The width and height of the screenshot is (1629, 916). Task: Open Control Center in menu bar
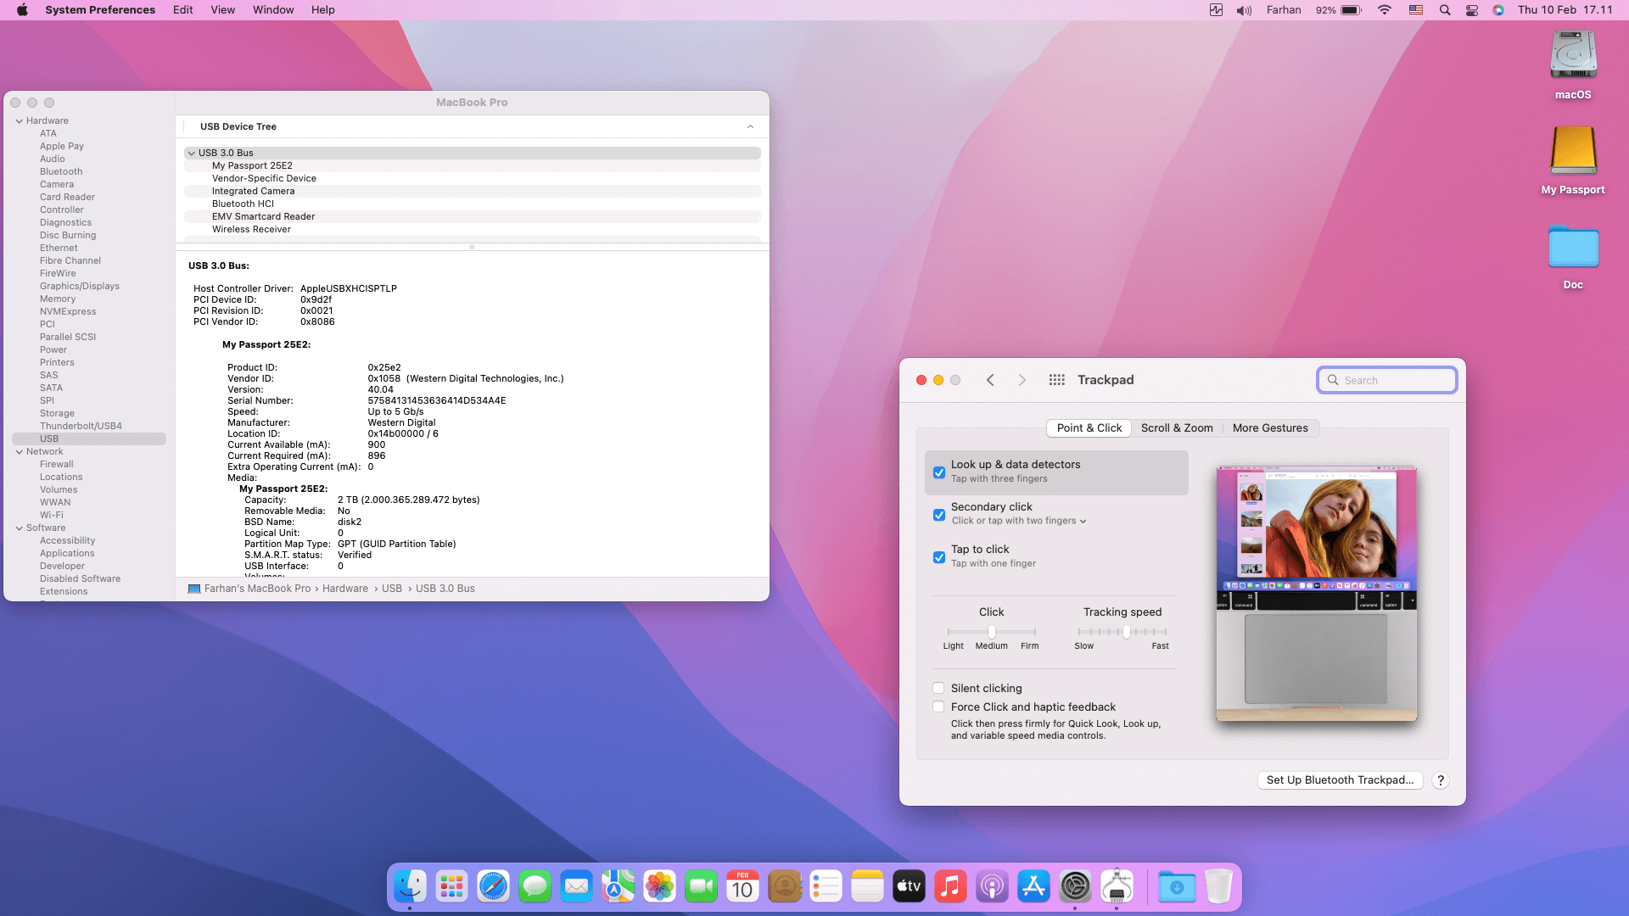pos(1472,10)
